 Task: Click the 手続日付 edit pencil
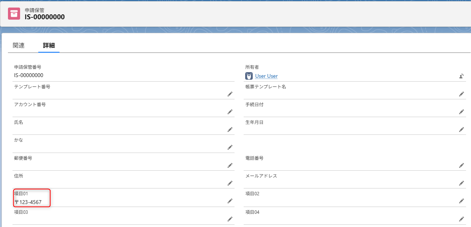tap(461, 112)
